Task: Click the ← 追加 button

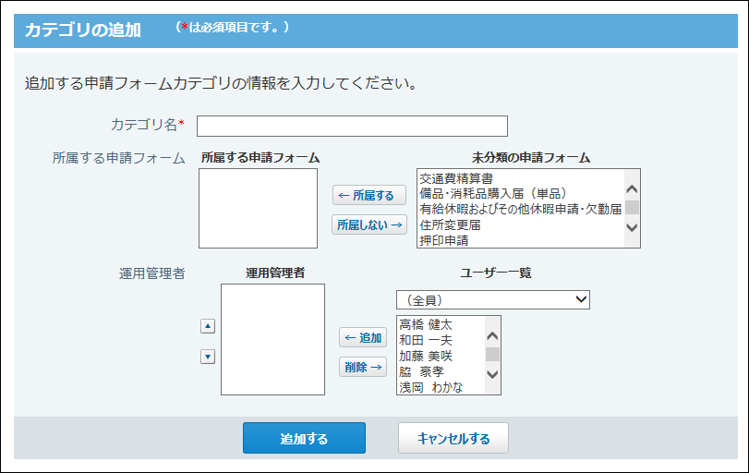Action: 363,337
